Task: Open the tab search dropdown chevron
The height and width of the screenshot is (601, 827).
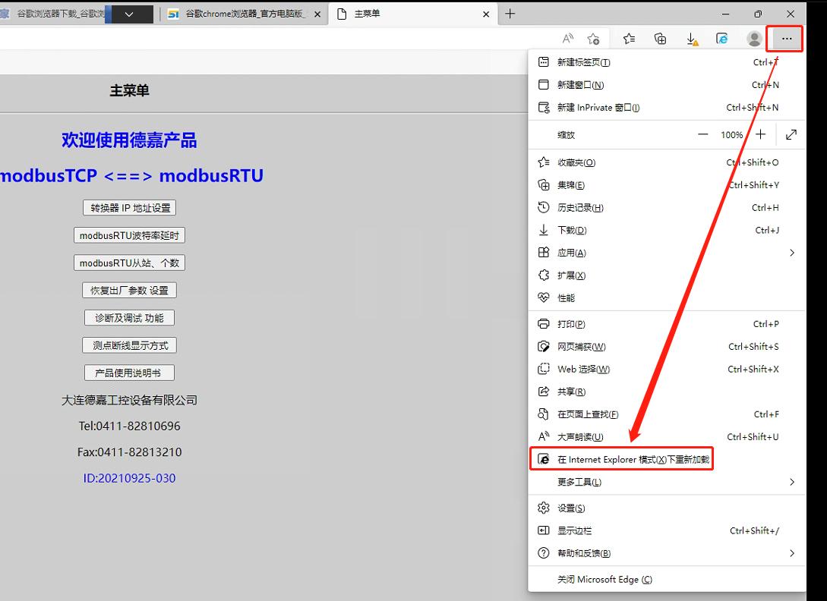Action: click(128, 14)
